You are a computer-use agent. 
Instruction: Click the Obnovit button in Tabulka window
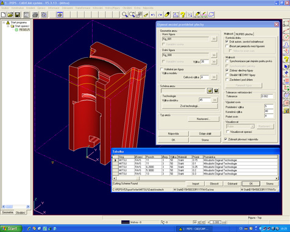(214, 184)
